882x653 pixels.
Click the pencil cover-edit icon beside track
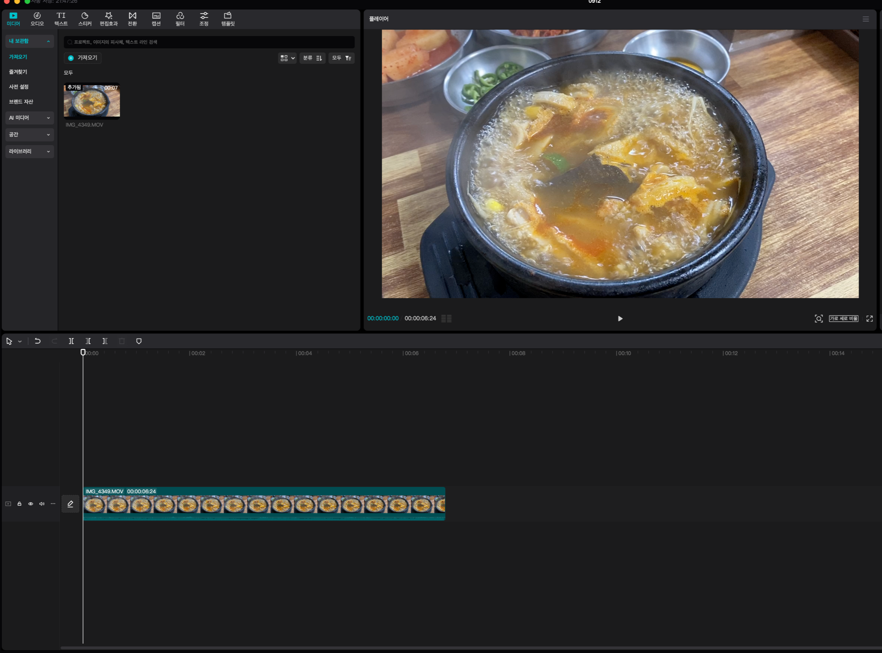(70, 504)
